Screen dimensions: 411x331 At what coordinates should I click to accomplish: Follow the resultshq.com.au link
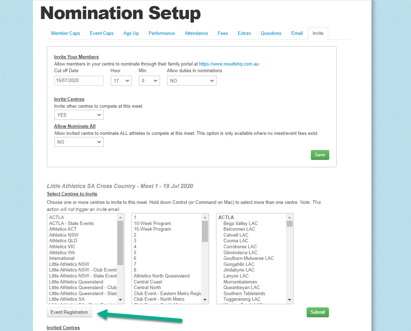click(x=229, y=64)
